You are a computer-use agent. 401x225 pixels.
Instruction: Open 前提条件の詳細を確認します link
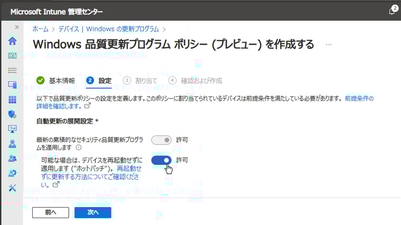205,102
